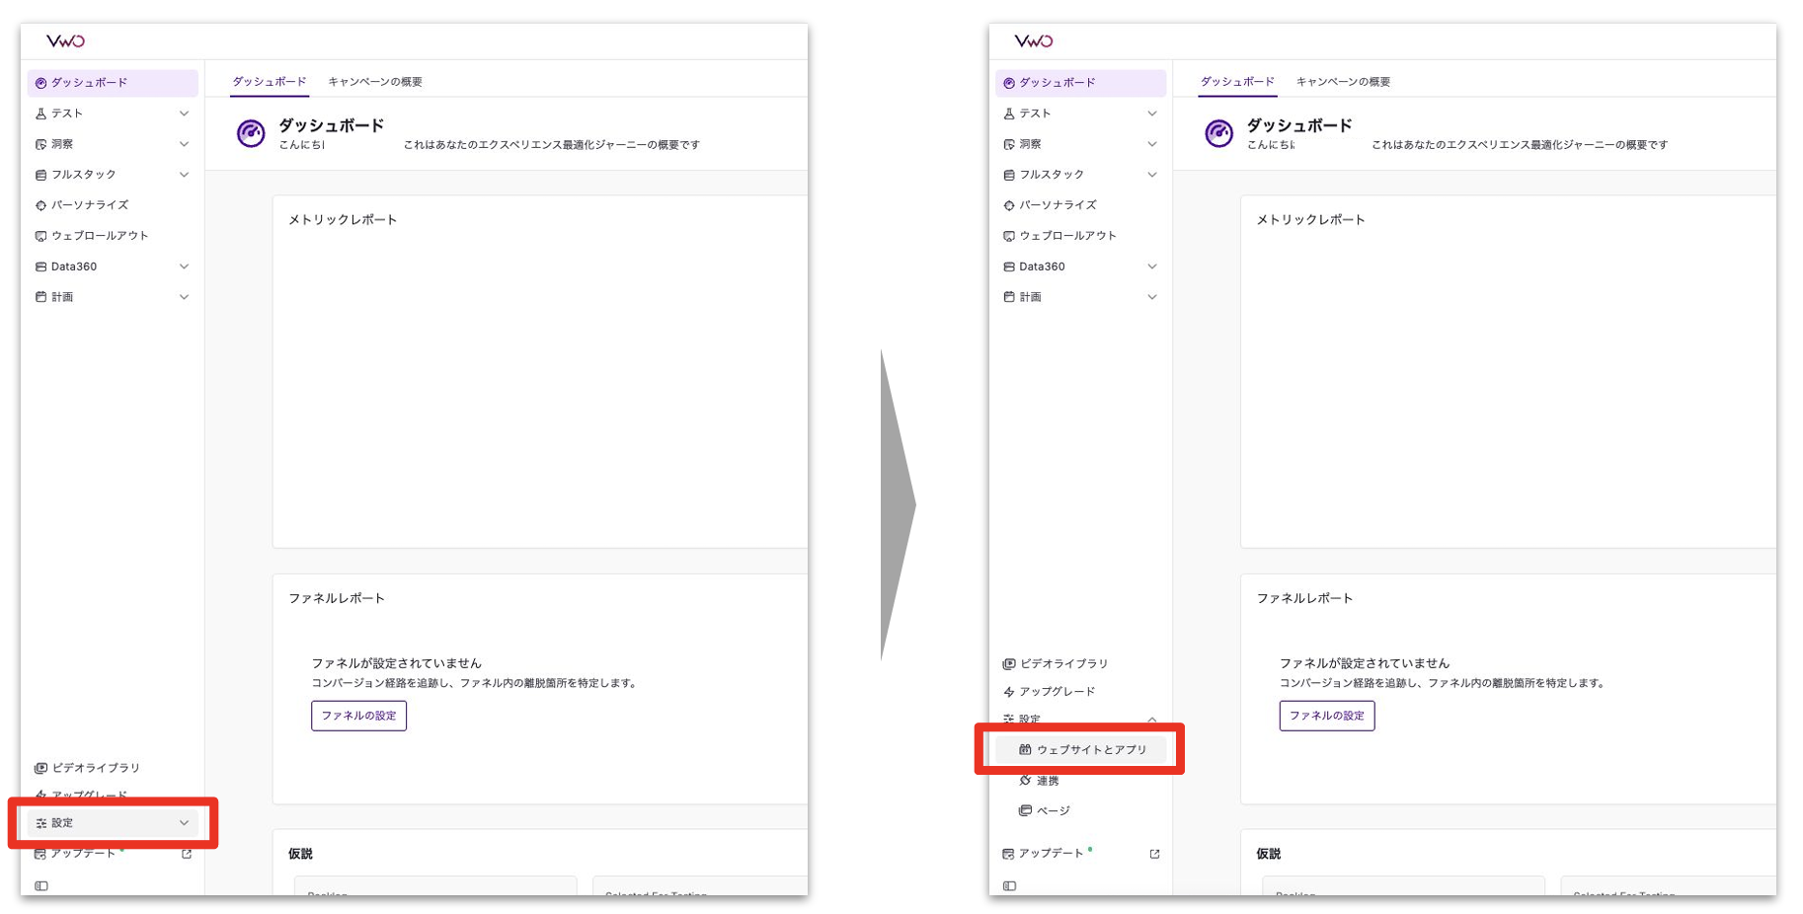Expand the 計画 menu in left screenshot
1803x914 pixels.
184,297
